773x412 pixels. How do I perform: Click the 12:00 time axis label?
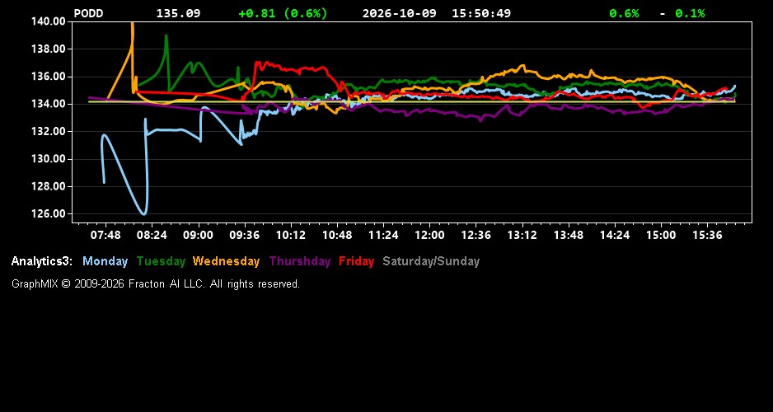[x=429, y=236]
